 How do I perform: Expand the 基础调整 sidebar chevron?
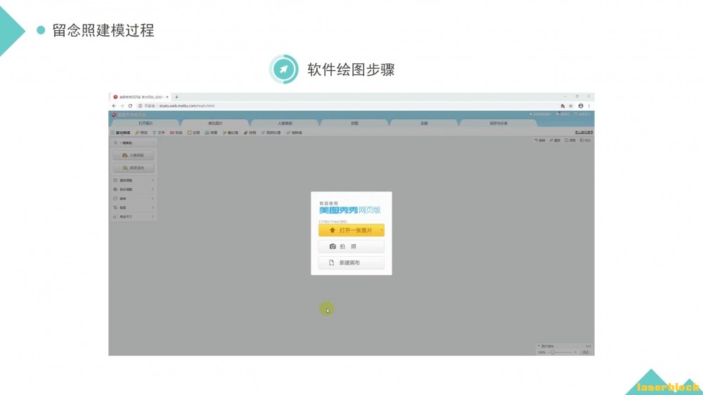coord(153,180)
